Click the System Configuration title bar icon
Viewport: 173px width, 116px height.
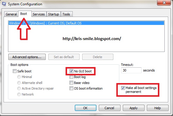(4, 4)
